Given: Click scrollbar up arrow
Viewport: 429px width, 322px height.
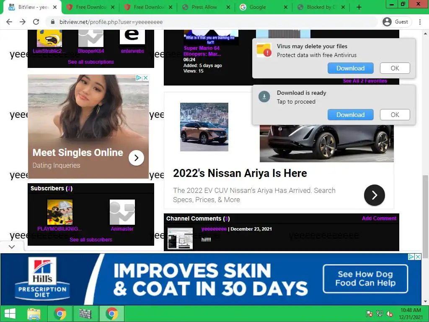Looking at the screenshot, I should [x=425, y=34].
